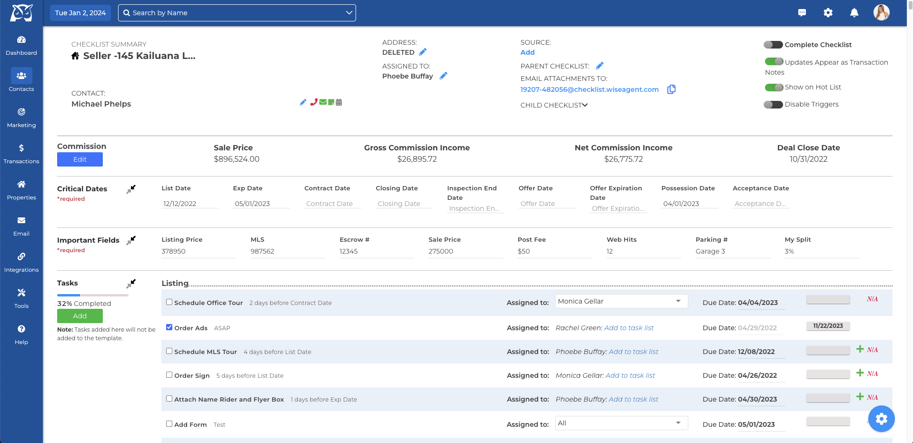Toggle the Complete Checklist switch
913x443 pixels.
point(773,45)
